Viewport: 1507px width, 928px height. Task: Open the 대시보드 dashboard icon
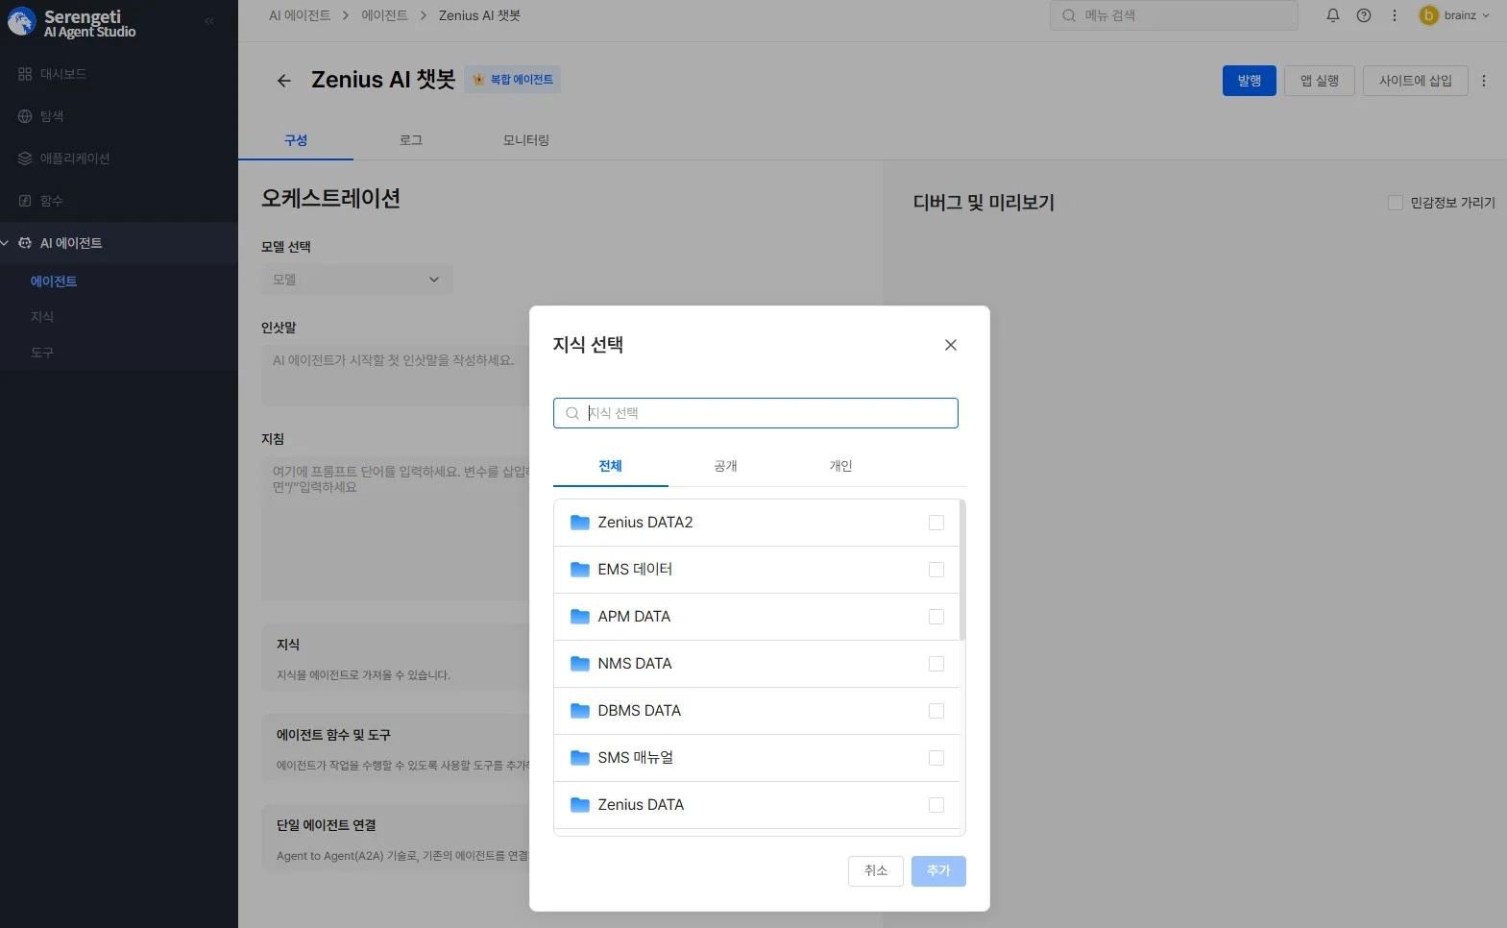pos(25,74)
